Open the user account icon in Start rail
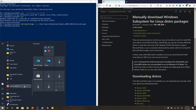This screenshot has height=110, width=196. [x=2, y=84]
